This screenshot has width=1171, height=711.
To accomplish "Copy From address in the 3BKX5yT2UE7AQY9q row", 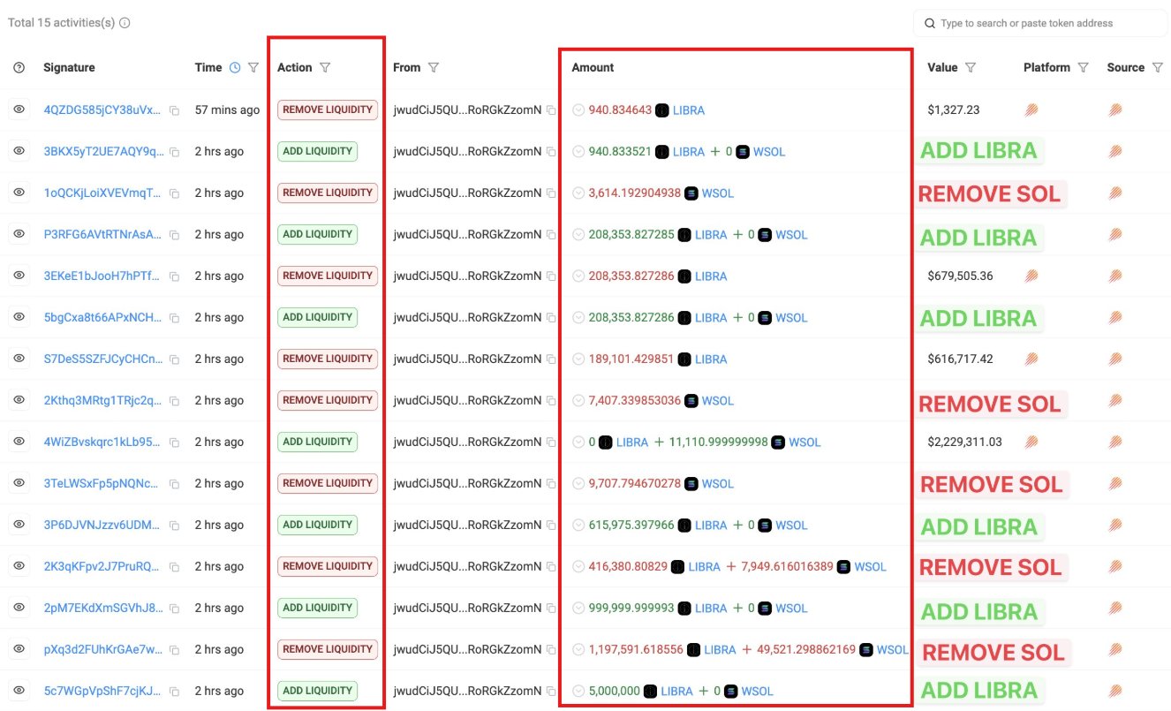I will tap(551, 152).
